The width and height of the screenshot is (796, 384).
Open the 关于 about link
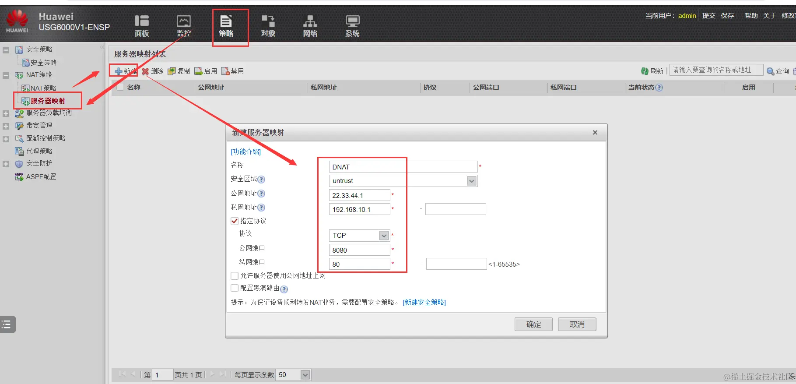coord(769,16)
